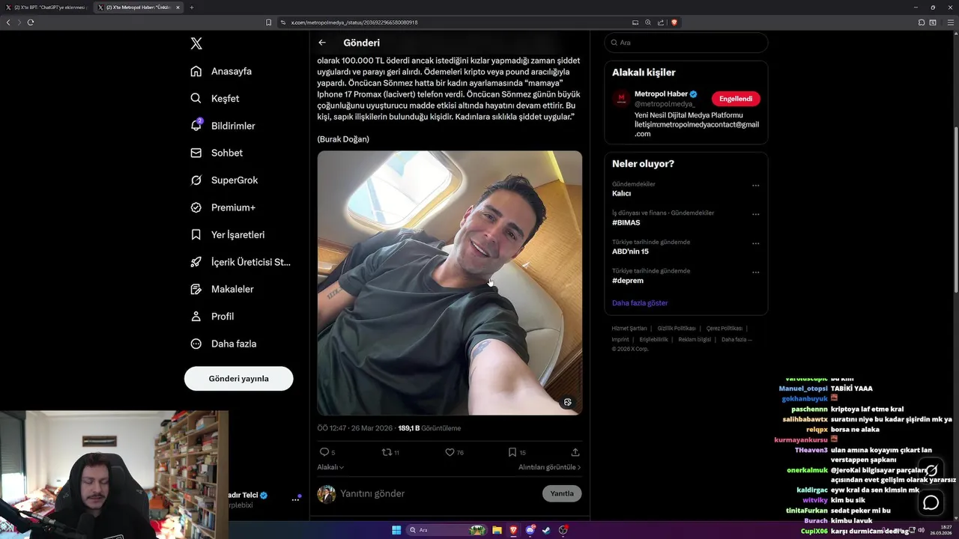The width and height of the screenshot is (959, 539).
Task: Open the #deprem trend
Action: tap(628, 281)
